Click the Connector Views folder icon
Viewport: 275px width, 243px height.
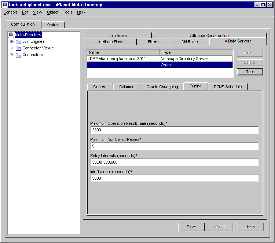(x=18, y=48)
